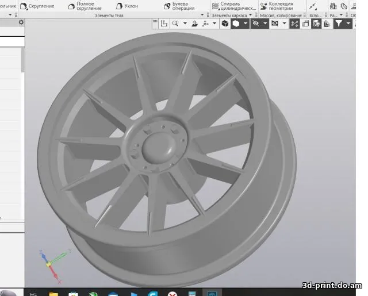Select the Полное скругление tool
Viewport: 368px width, 296px height.
tap(85, 6)
